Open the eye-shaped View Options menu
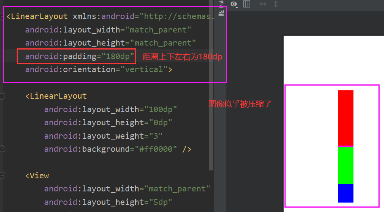The width and height of the screenshot is (384, 212). point(234,4)
